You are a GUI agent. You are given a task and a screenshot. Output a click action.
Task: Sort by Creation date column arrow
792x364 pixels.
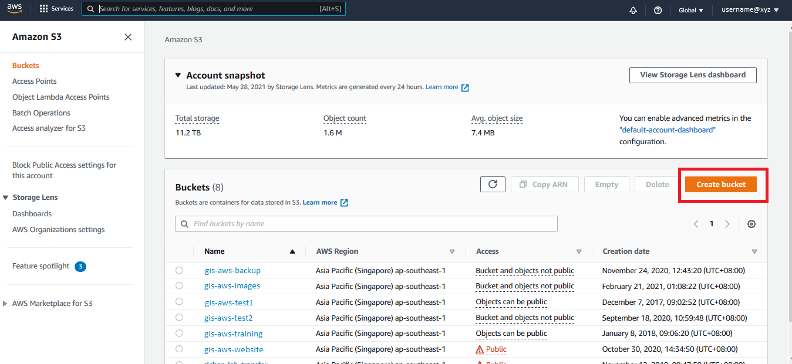pyautogui.click(x=754, y=251)
